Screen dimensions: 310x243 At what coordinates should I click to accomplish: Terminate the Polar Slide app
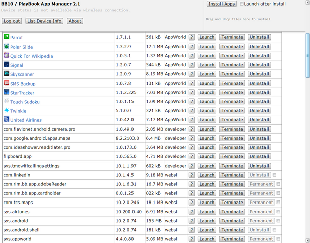[232, 47]
